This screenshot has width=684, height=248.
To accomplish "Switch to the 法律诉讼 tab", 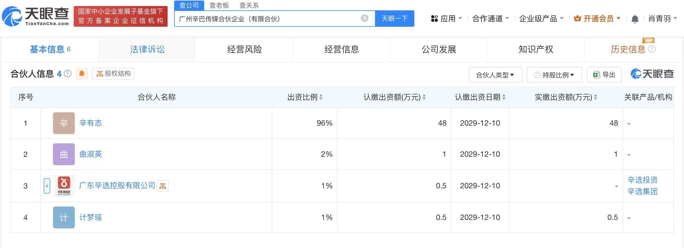I will pyautogui.click(x=147, y=49).
